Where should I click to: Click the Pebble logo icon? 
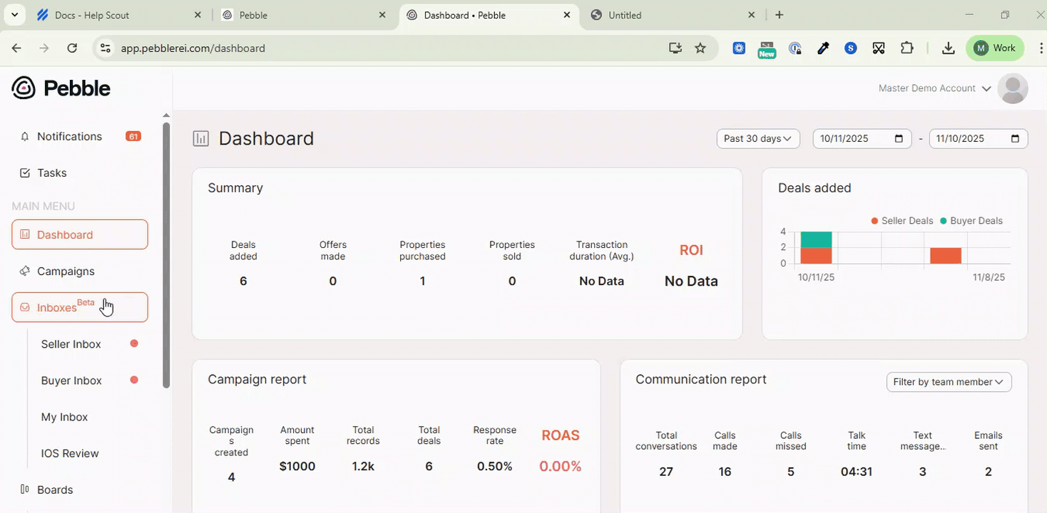24,88
